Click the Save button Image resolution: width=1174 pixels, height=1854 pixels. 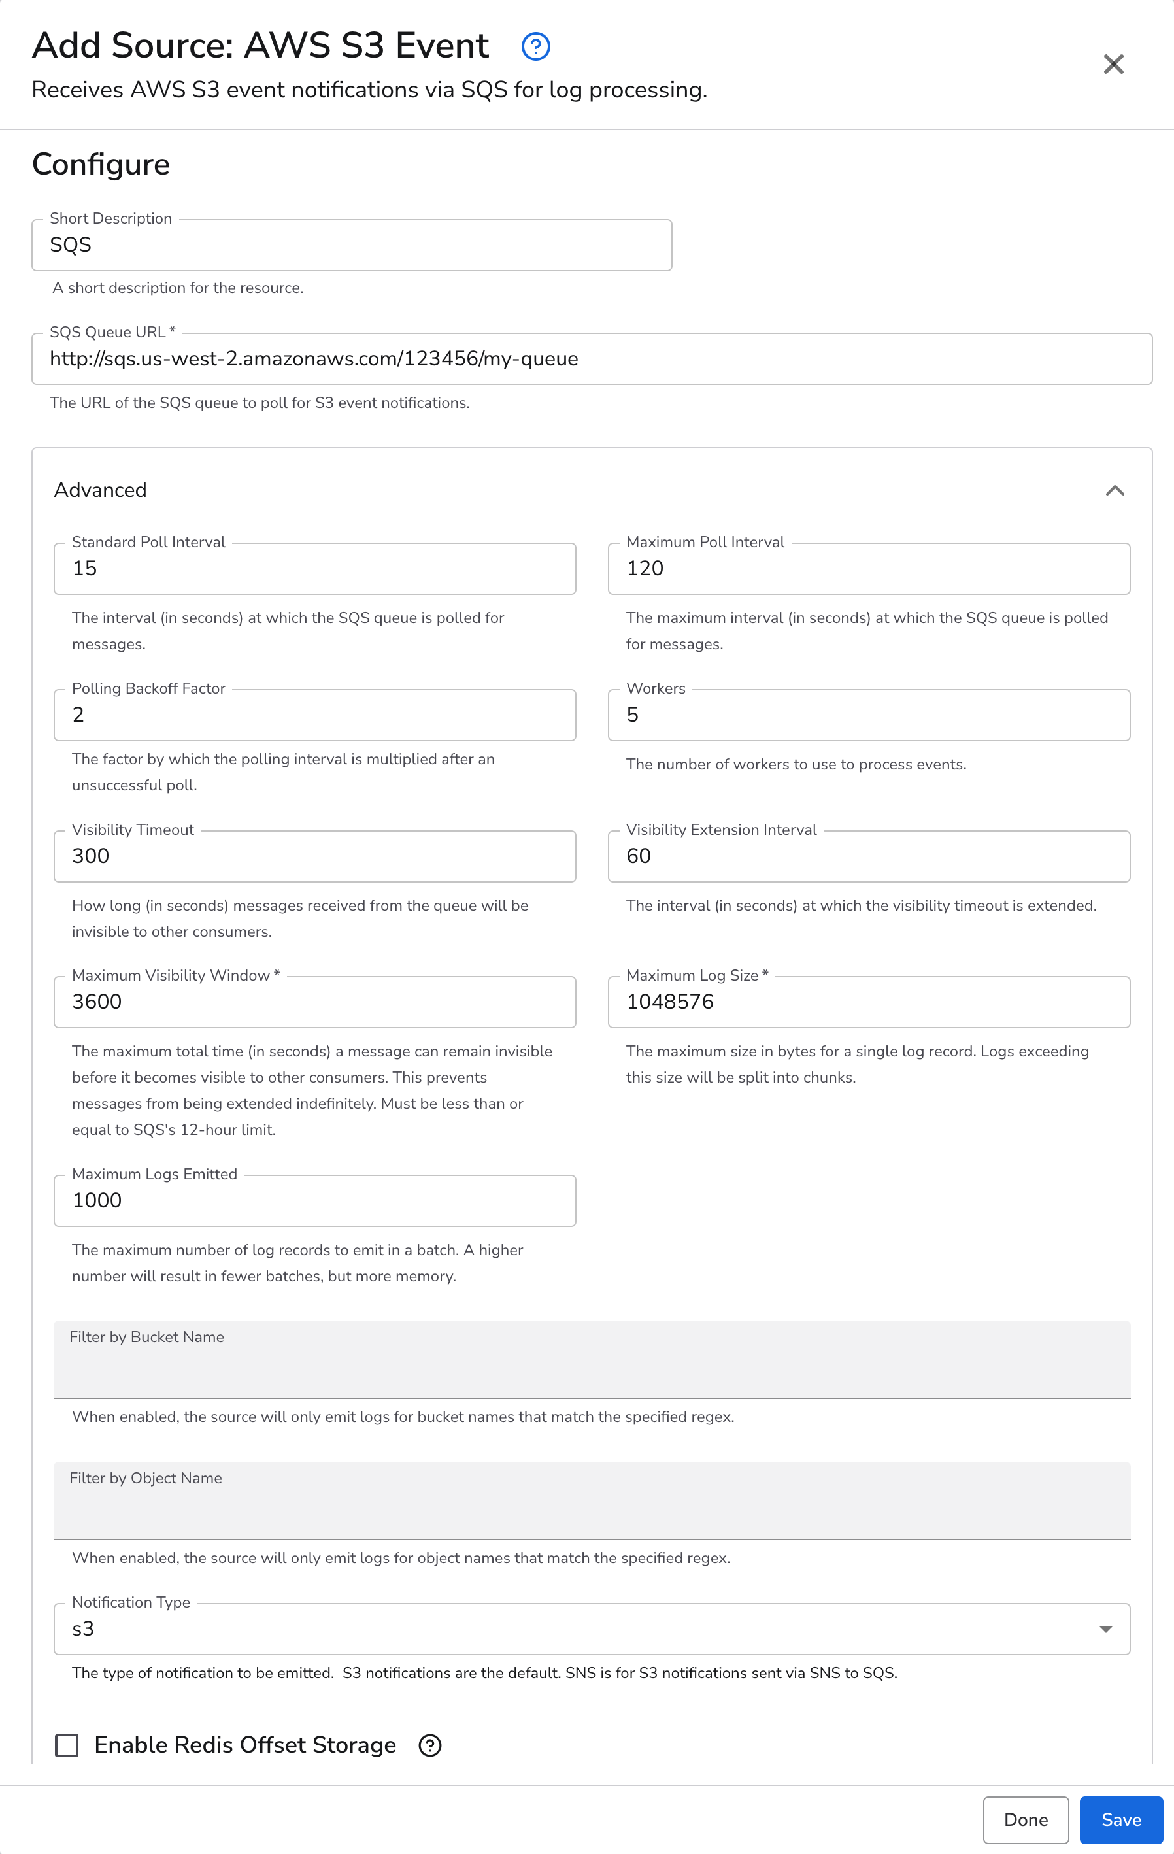pyautogui.click(x=1121, y=1819)
